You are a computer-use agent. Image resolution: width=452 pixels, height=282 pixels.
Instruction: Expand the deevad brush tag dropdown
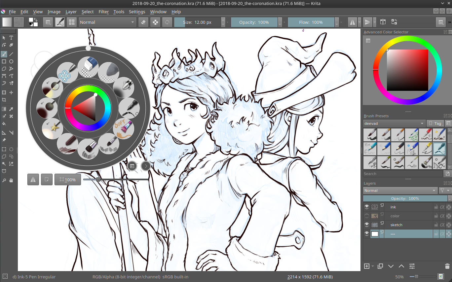pos(394,123)
